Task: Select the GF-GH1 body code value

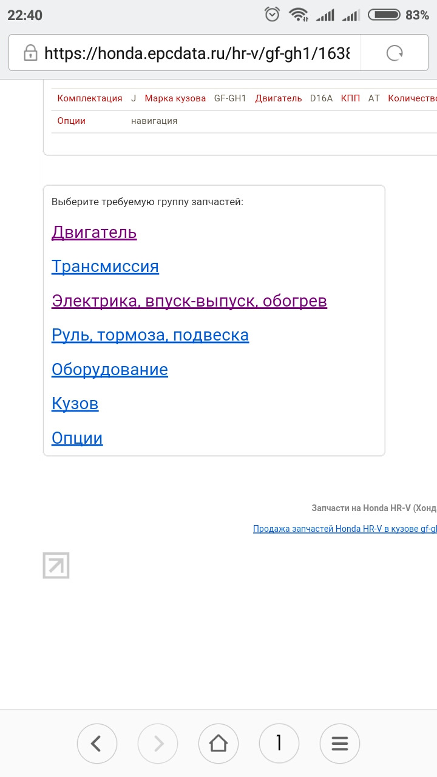Action: (x=230, y=98)
